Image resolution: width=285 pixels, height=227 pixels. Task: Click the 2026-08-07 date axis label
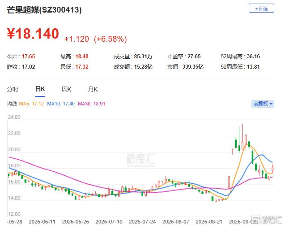[176, 222]
